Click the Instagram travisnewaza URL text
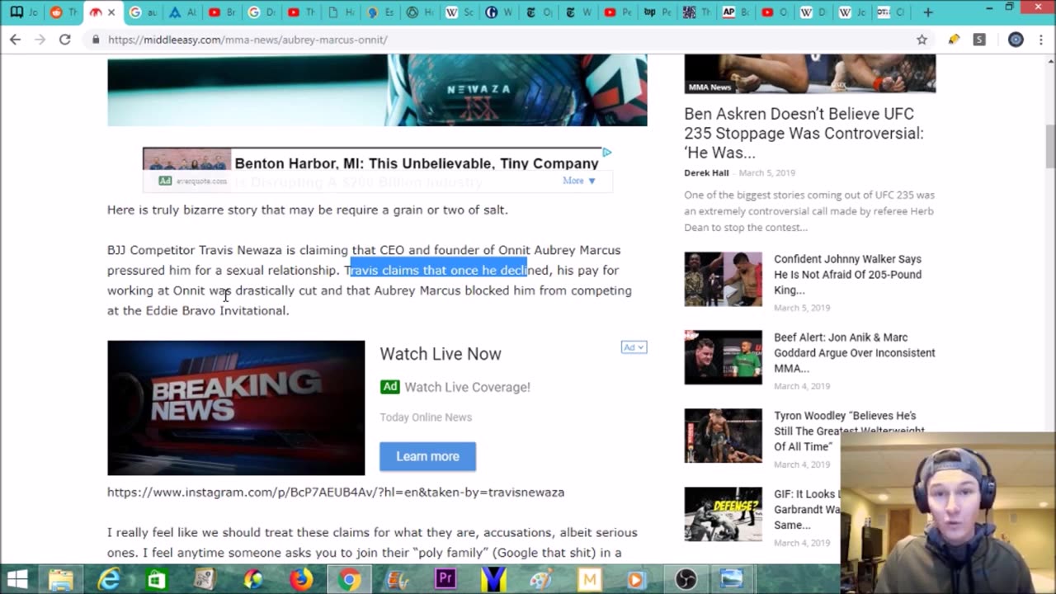 coord(336,493)
